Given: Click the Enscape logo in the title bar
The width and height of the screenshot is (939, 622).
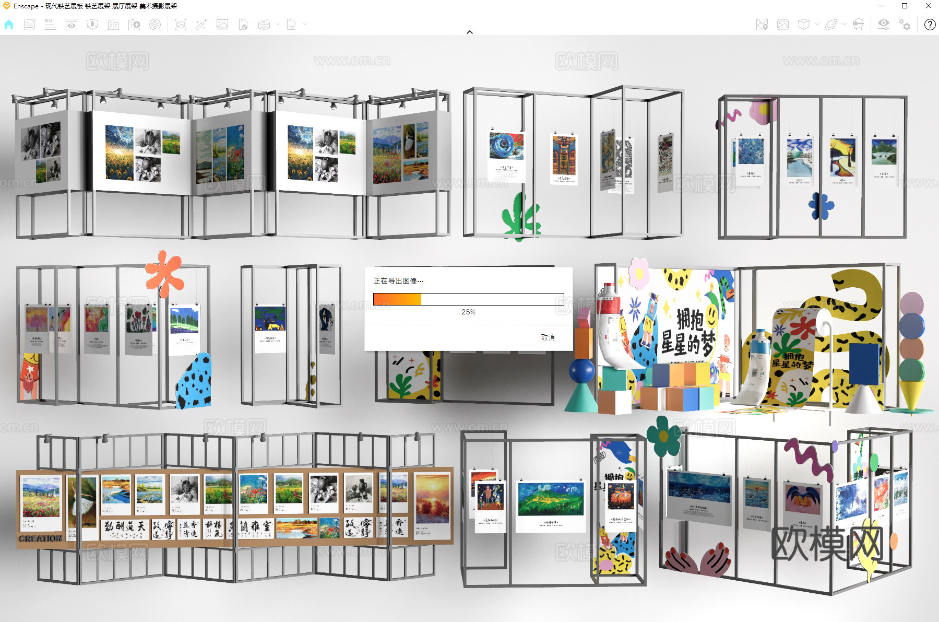Looking at the screenshot, I should (7, 6).
